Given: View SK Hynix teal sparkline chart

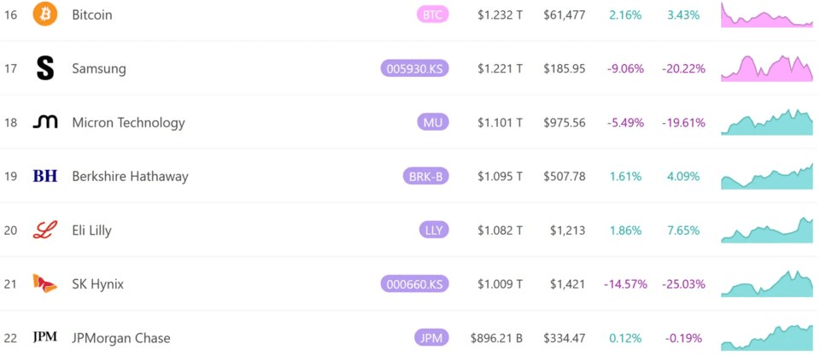Looking at the screenshot, I should click(767, 283).
